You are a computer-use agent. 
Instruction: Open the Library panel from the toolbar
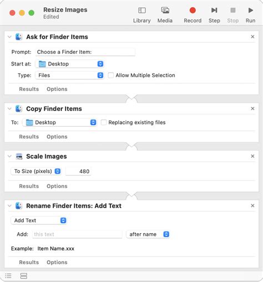click(x=142, y=11)
